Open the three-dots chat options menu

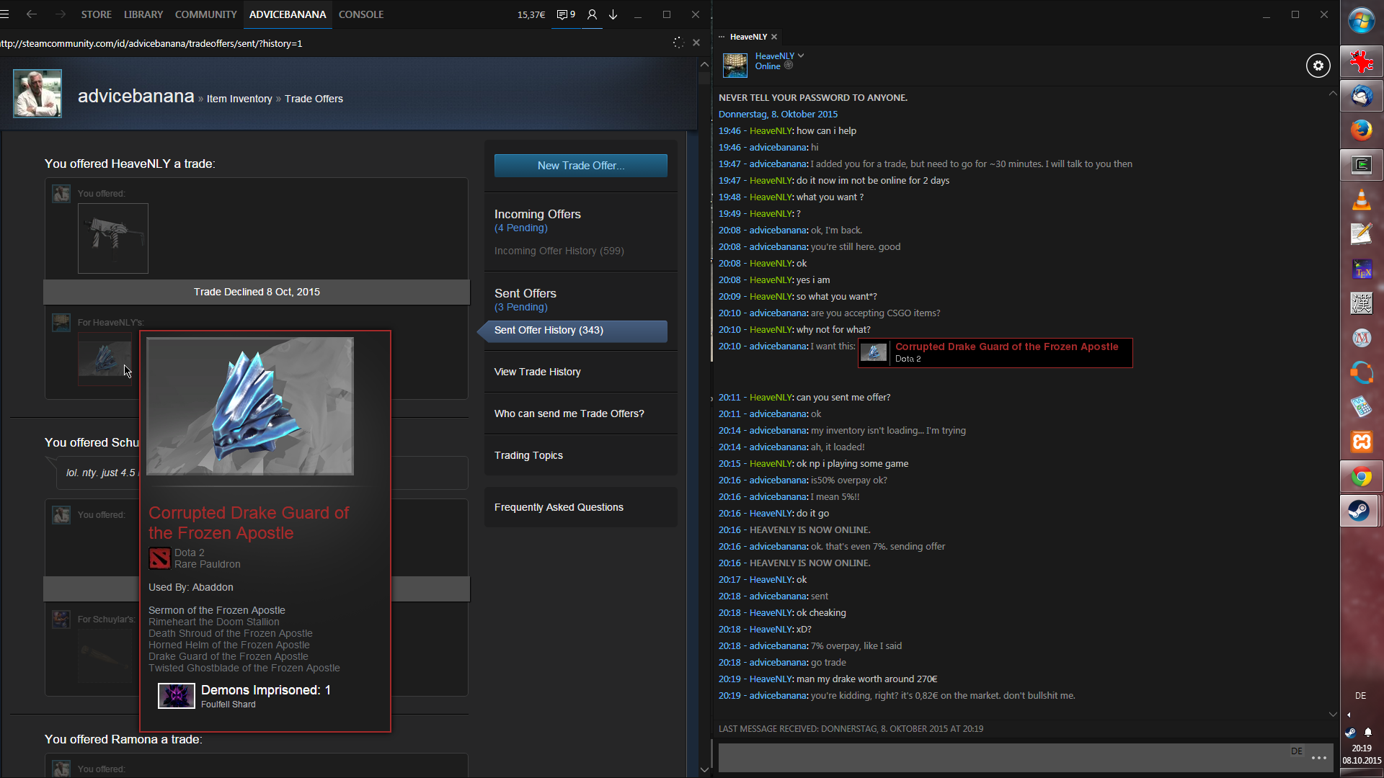(1319, 758)
